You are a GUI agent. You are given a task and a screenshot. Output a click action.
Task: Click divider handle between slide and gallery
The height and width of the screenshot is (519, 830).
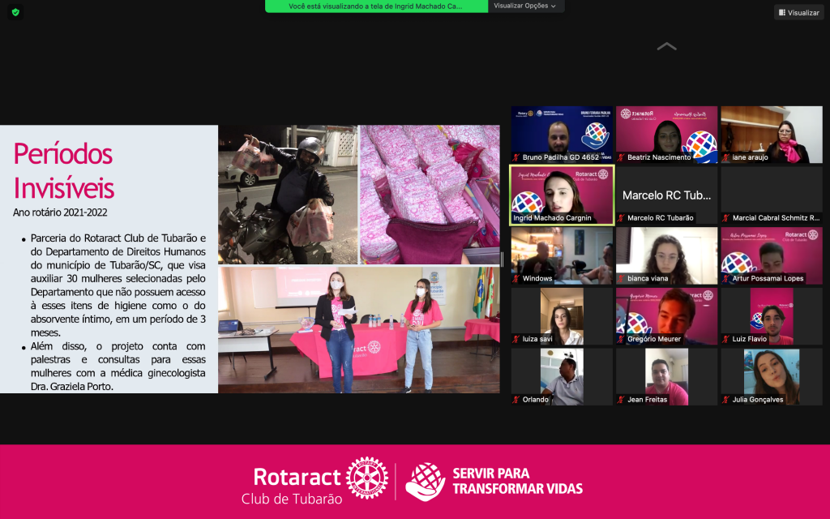(503, 259)
